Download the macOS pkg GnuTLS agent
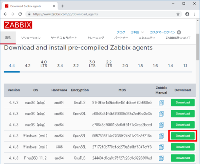The width and height of the screenshot is (200, 164). click(x=183, y=103)
